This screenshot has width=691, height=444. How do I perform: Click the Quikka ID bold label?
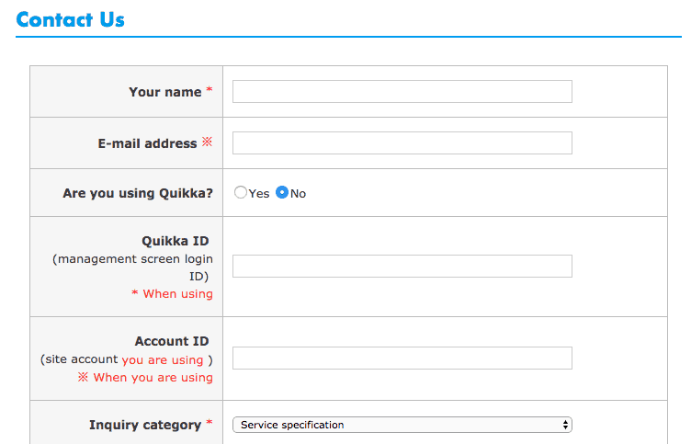(175, 241)
